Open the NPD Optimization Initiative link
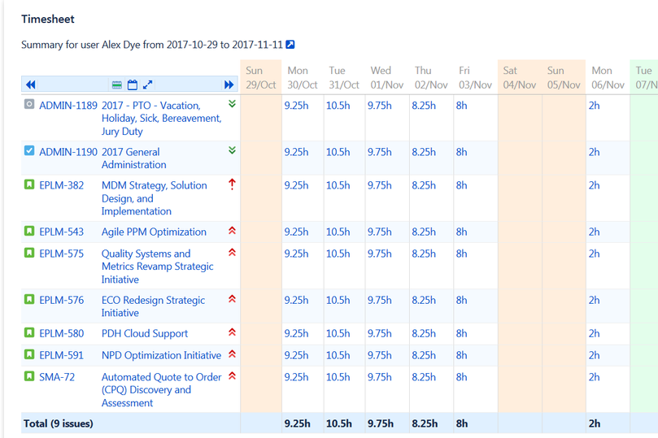 tap(161, 356)
